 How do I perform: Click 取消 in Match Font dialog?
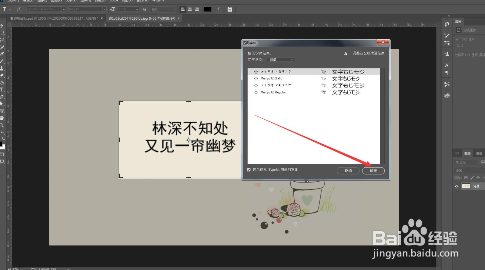348,171
